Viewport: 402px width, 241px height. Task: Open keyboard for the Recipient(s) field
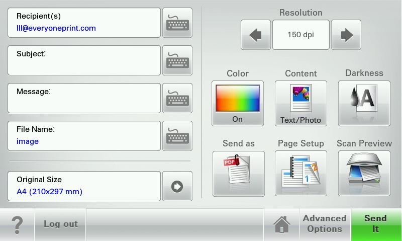click(177, 23)
